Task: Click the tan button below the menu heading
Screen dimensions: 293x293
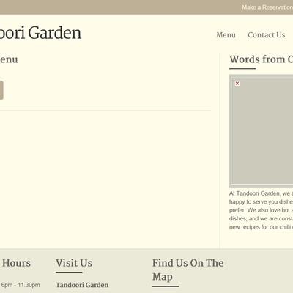Action: [1, 90]
